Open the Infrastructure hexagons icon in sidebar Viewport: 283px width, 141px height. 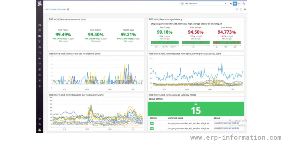(x=40, y=42)
